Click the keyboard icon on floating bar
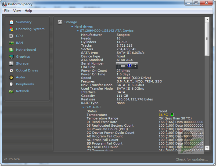The height and width of the screenshot is (166, 216). [123, 66]
